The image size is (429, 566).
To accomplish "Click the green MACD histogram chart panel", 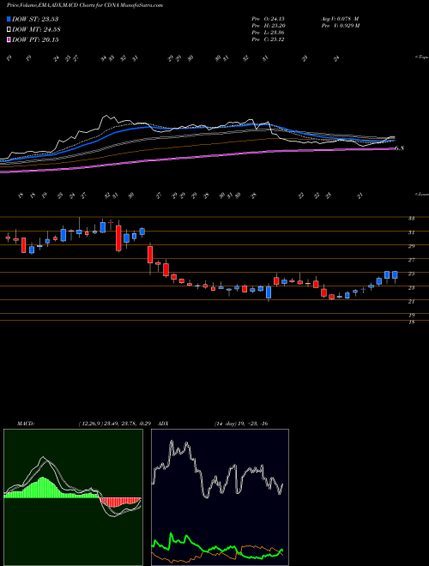I will click(73, 497).
